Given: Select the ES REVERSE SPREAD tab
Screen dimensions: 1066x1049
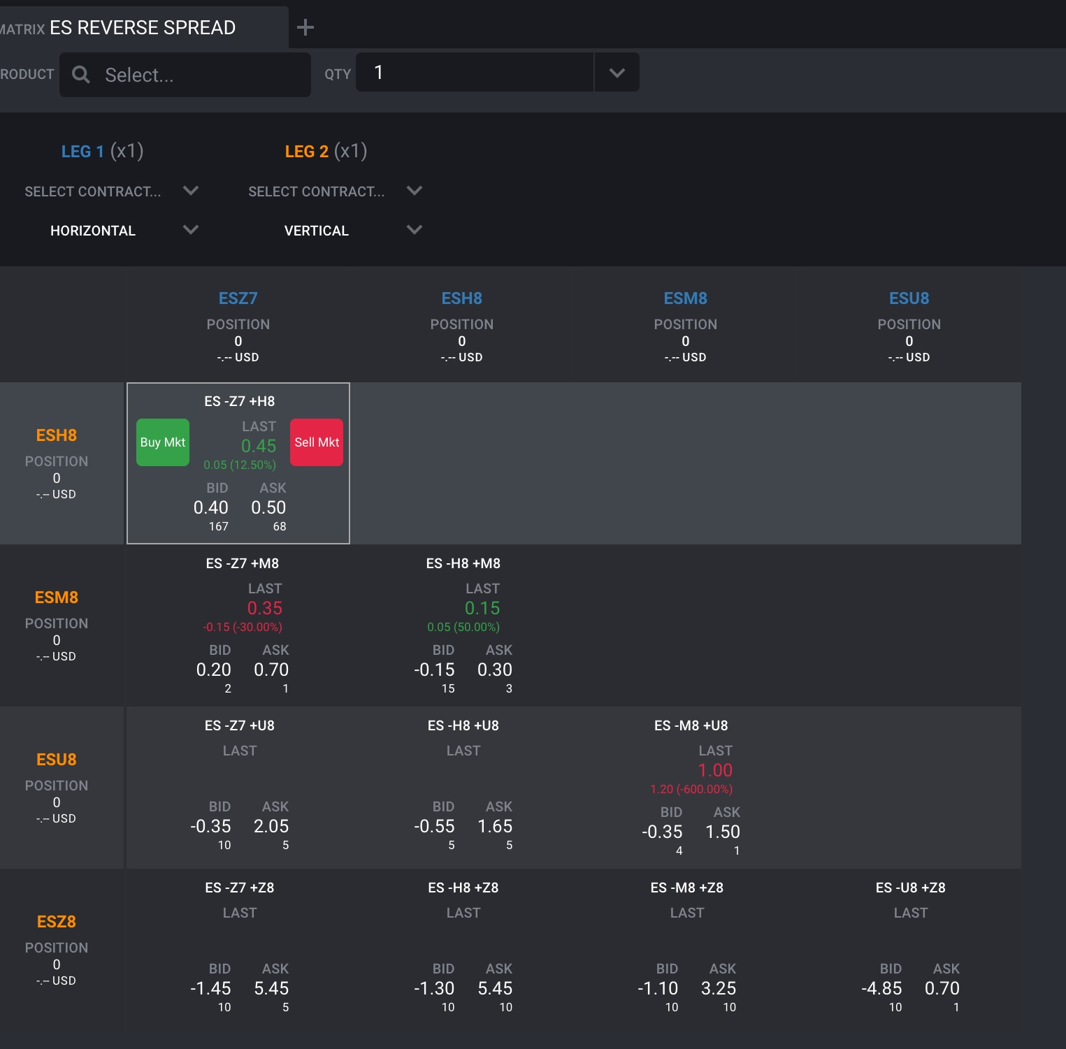Looking at the screenshot, I should click(143, 27).
